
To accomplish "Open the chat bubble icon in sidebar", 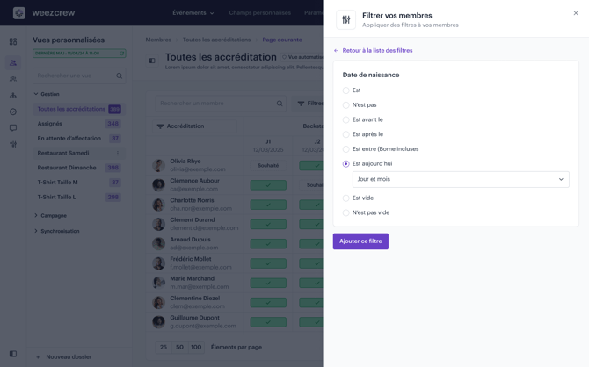I will (13, 128).
